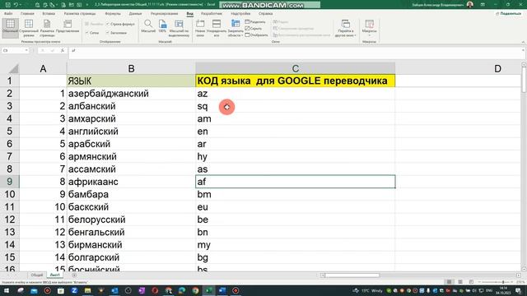Toggle the Сетка gridlines checkbox

click(92, 33)
